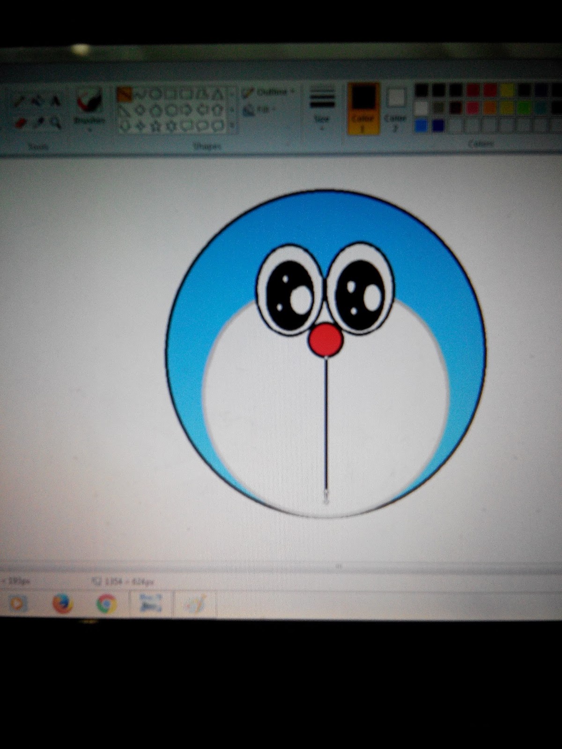The height and width of the screenshot is (749, 562).
Task: Pick the custom dark blue swatch
Action: pyautogui.click(x=438, y=125)
